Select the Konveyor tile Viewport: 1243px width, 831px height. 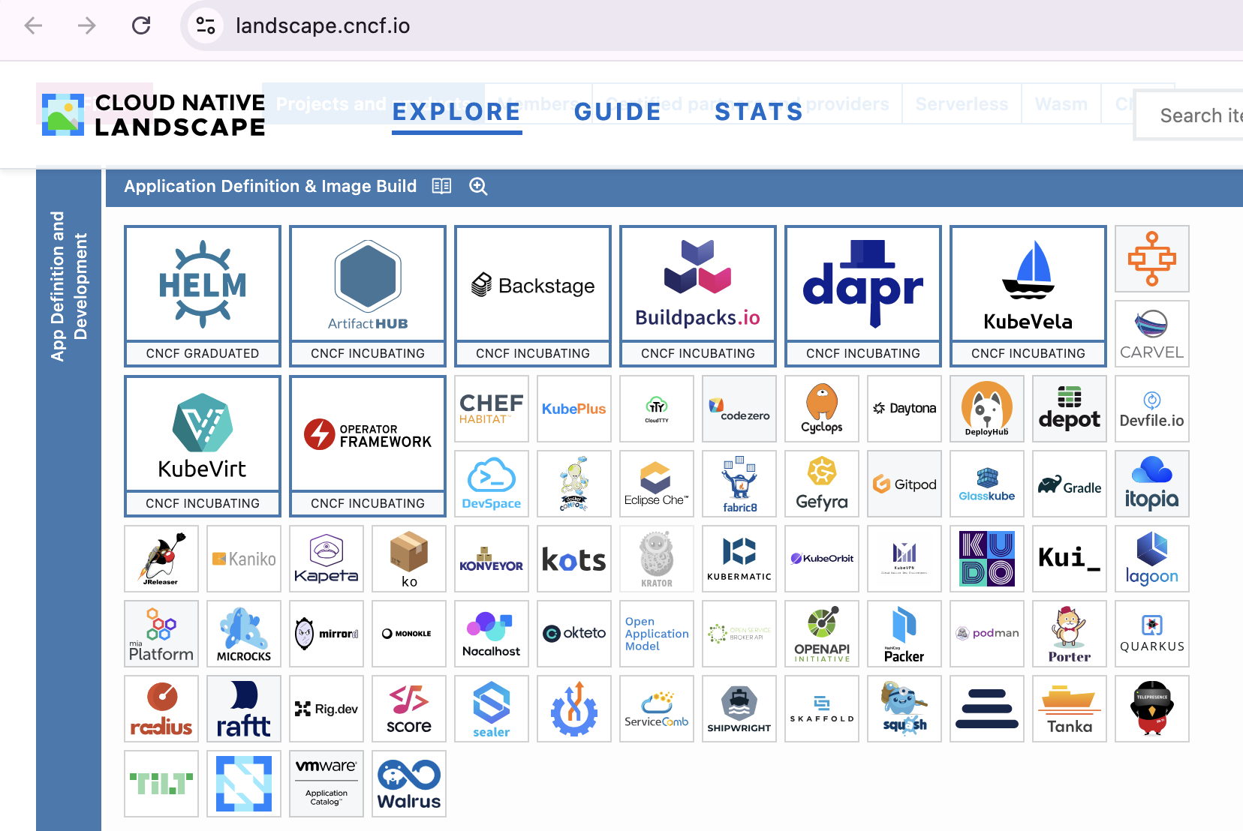(x=492, y=559)
